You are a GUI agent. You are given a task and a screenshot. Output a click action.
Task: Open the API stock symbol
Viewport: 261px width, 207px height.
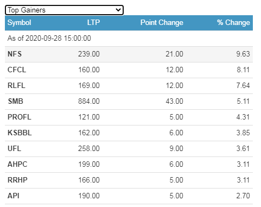(14, 196)
